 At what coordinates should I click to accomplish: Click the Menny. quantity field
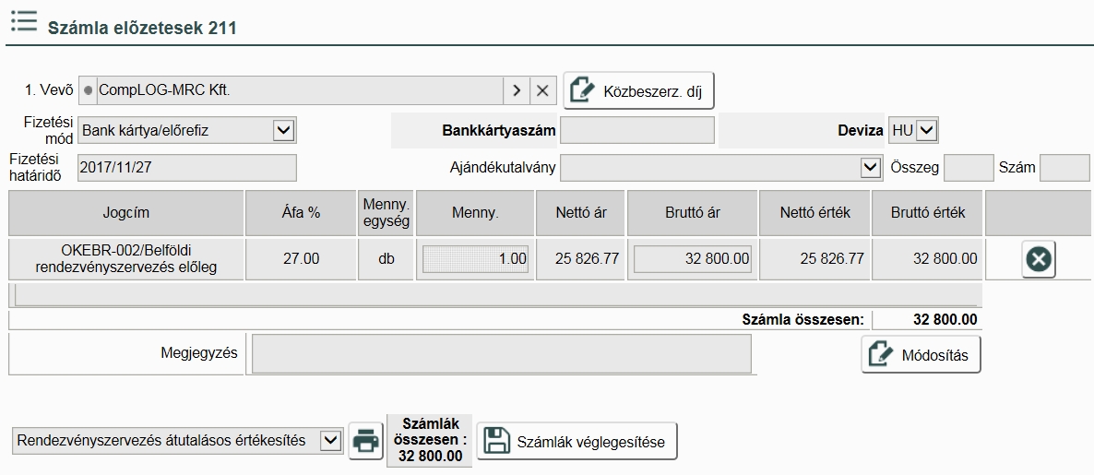[x=475, y=259]
